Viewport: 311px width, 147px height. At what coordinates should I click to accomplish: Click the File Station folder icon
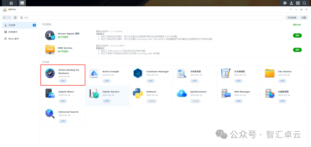pos(270,73)
